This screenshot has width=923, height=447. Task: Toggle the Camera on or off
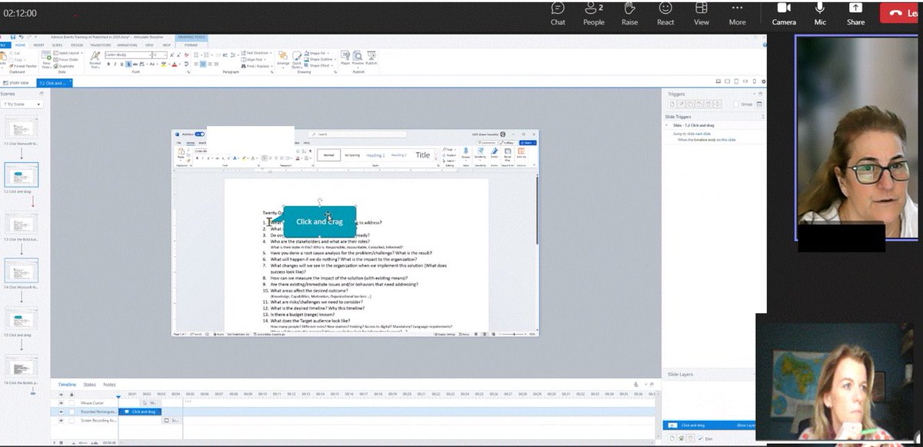pyautogui.click(x=784, y=13)
